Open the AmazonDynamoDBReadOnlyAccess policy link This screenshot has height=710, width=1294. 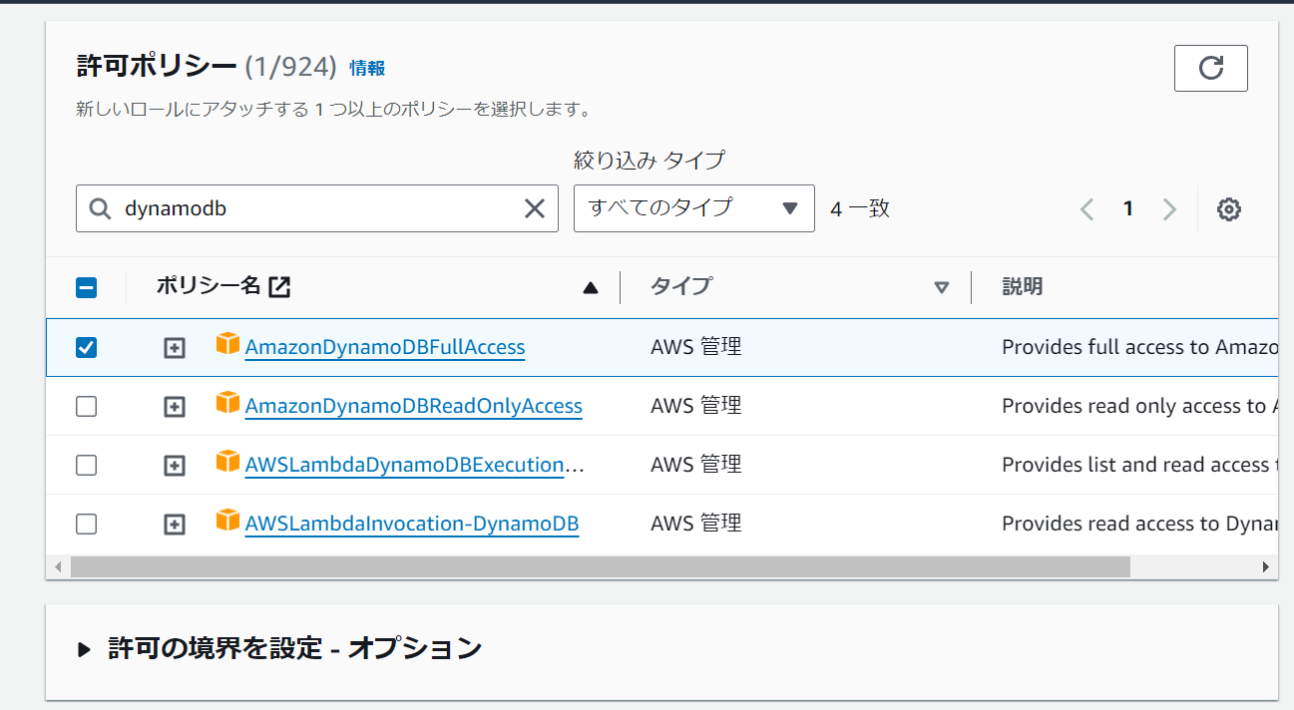414,406
